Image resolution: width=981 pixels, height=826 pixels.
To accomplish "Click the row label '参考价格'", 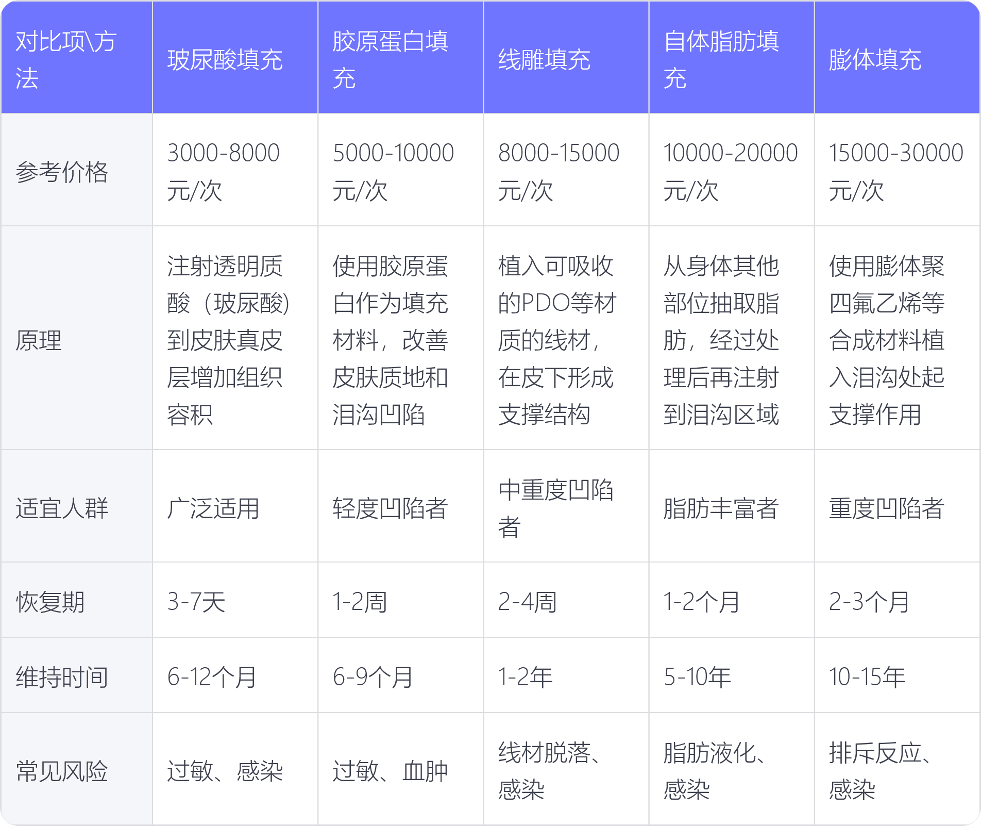I will tap(77, 170).
